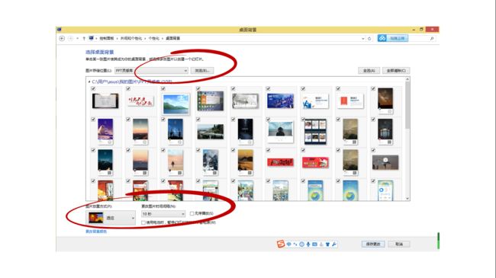The height and width of the screenshot is (278, 496).
Task: Click 取消 cancel button
Action: tap(399, 244)
